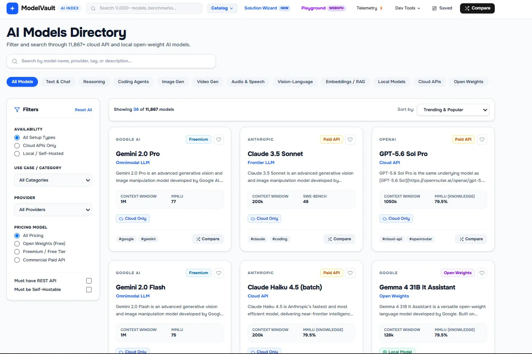The image size is (532, 354).
Task: Expand the All Providers dropdown
Action: (x=53, y=210)
